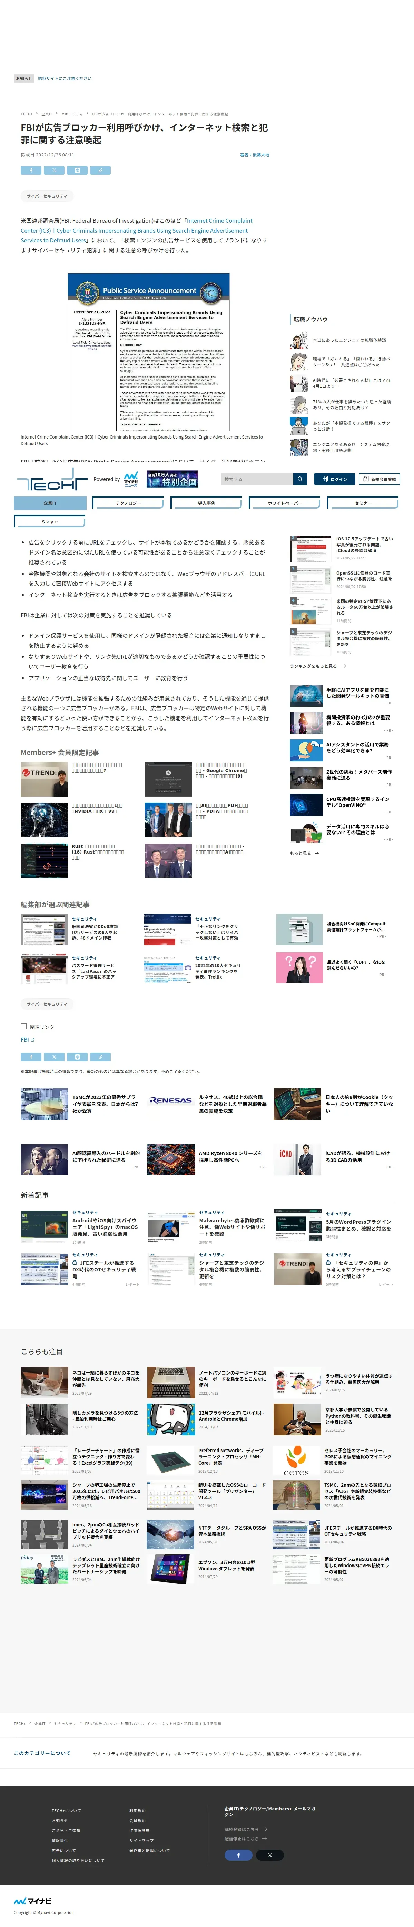Open article 5月のWordPressプラグイン脆弱性まとめ
This screenshot has width=414, height=1927.
[358, 1225]
